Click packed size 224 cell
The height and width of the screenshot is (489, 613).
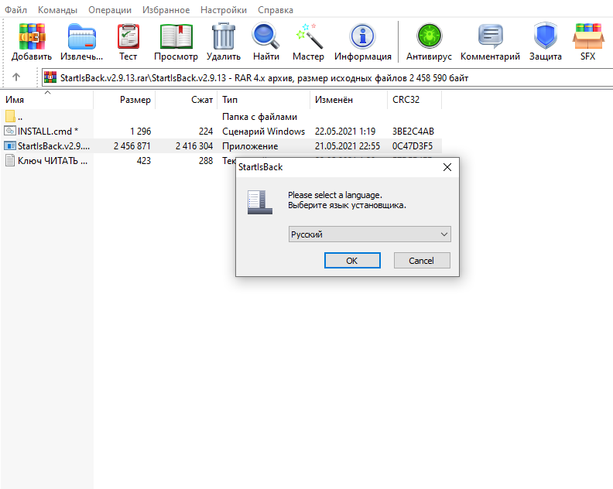(206, 132)
